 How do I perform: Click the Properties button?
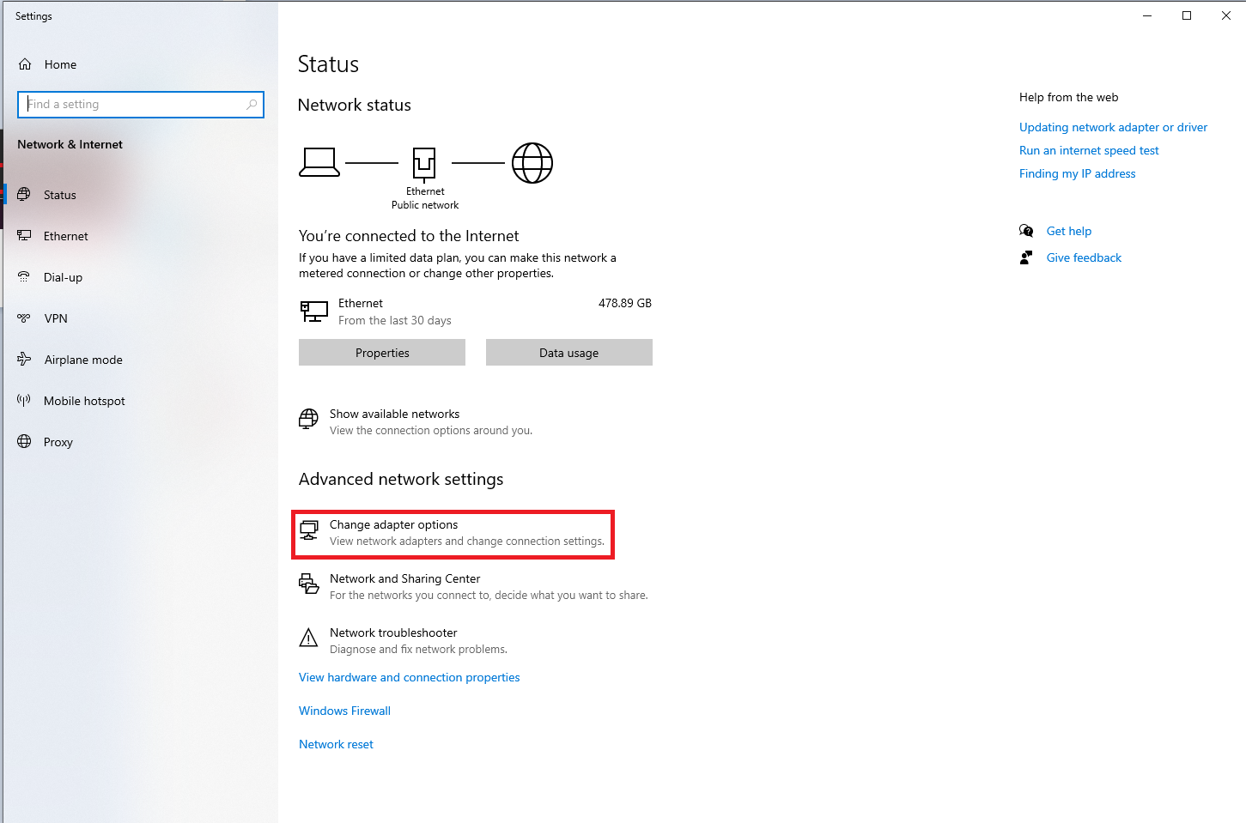point(382,353)
